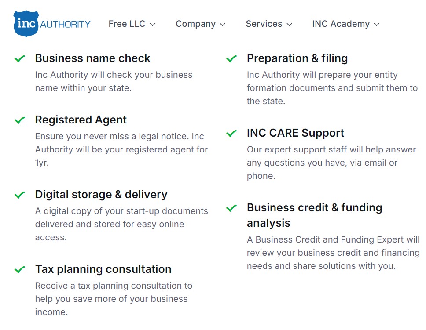Click checkmark icon beside Business name check
Image resolution: width=426 pixels, height=330 pixels.
[x=20, y=58]
